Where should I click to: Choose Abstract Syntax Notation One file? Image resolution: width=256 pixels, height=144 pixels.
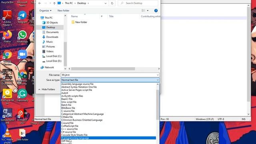79,87
